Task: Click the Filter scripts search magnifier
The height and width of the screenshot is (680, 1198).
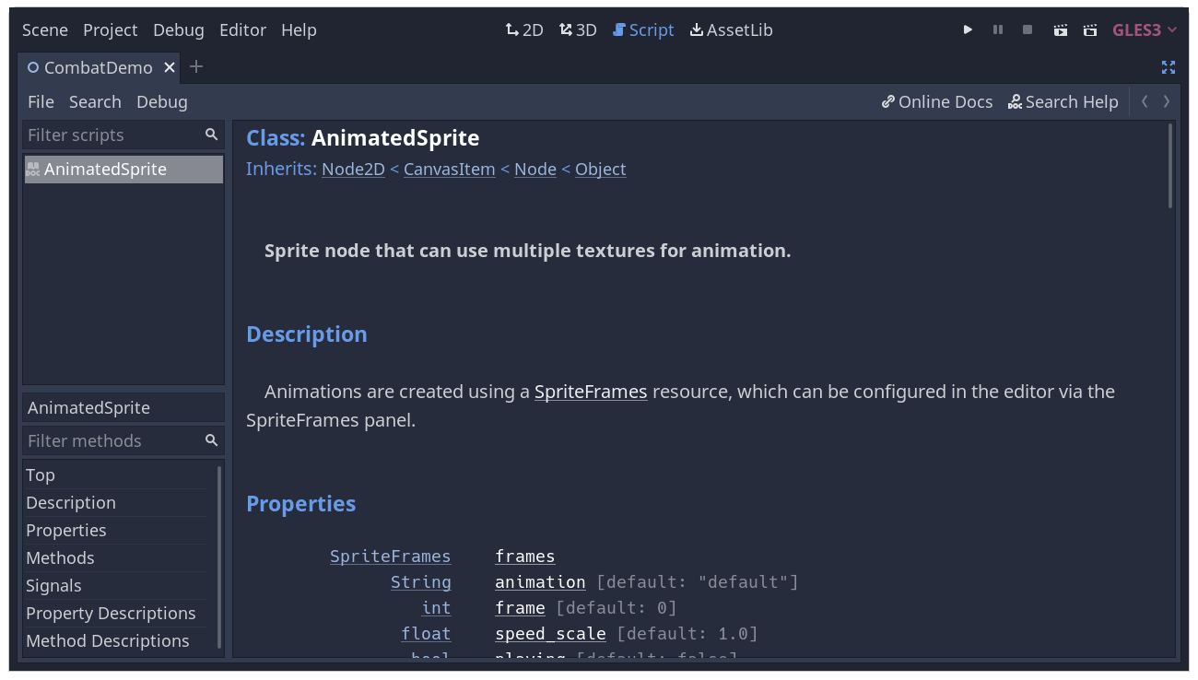Action: (x=211, y=135)
